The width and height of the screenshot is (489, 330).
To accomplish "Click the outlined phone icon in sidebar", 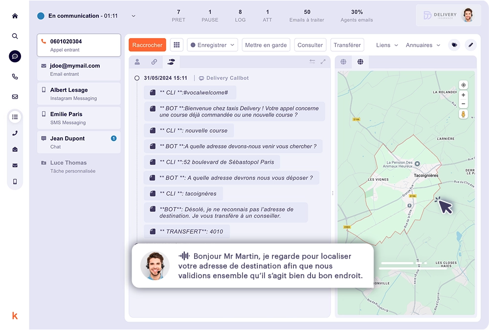I will coord(15,77).
